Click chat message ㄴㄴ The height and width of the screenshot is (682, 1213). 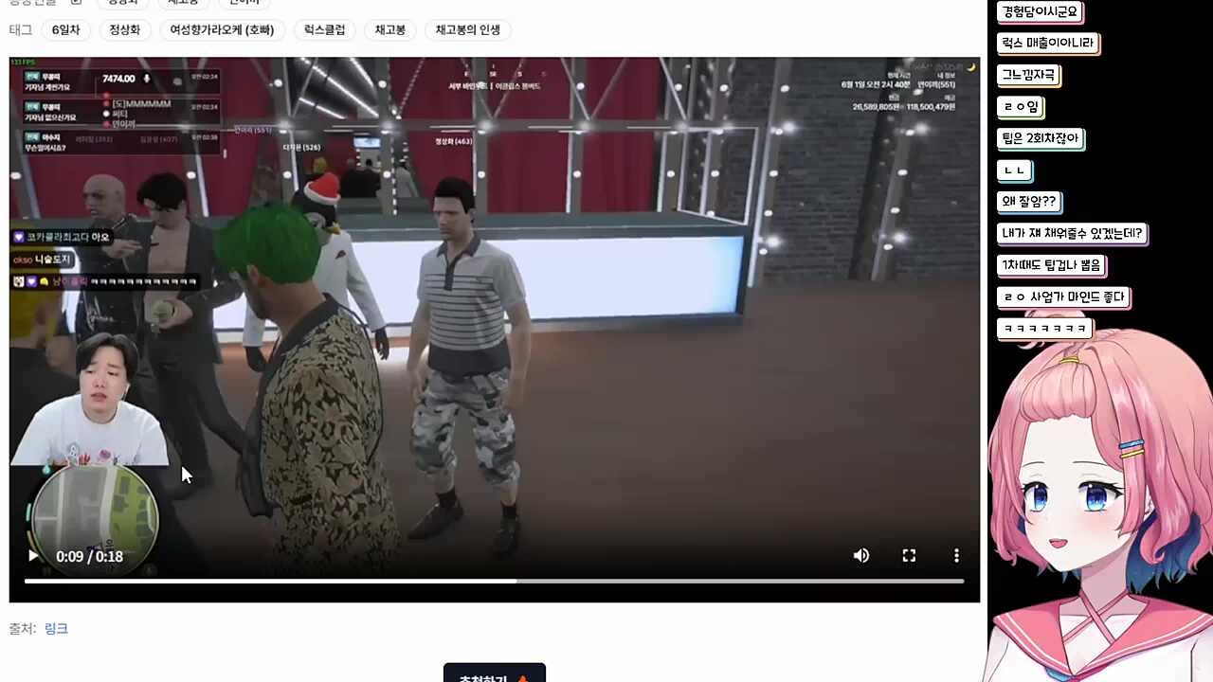[x=1014, y=170]
